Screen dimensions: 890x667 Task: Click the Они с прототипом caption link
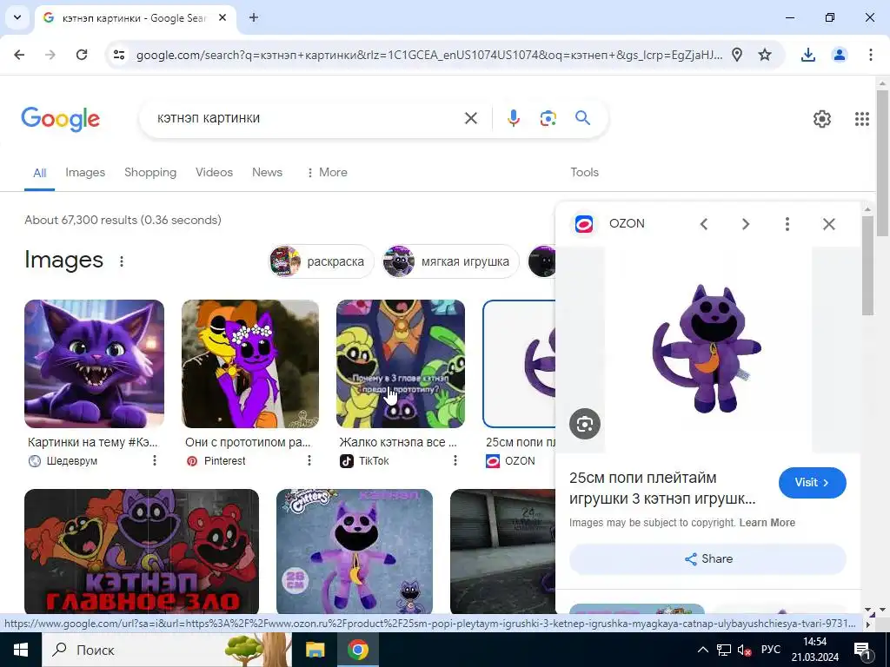248,442
